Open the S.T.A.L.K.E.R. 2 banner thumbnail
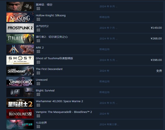This screenshot has width=165, height=130. click(20, 39)
